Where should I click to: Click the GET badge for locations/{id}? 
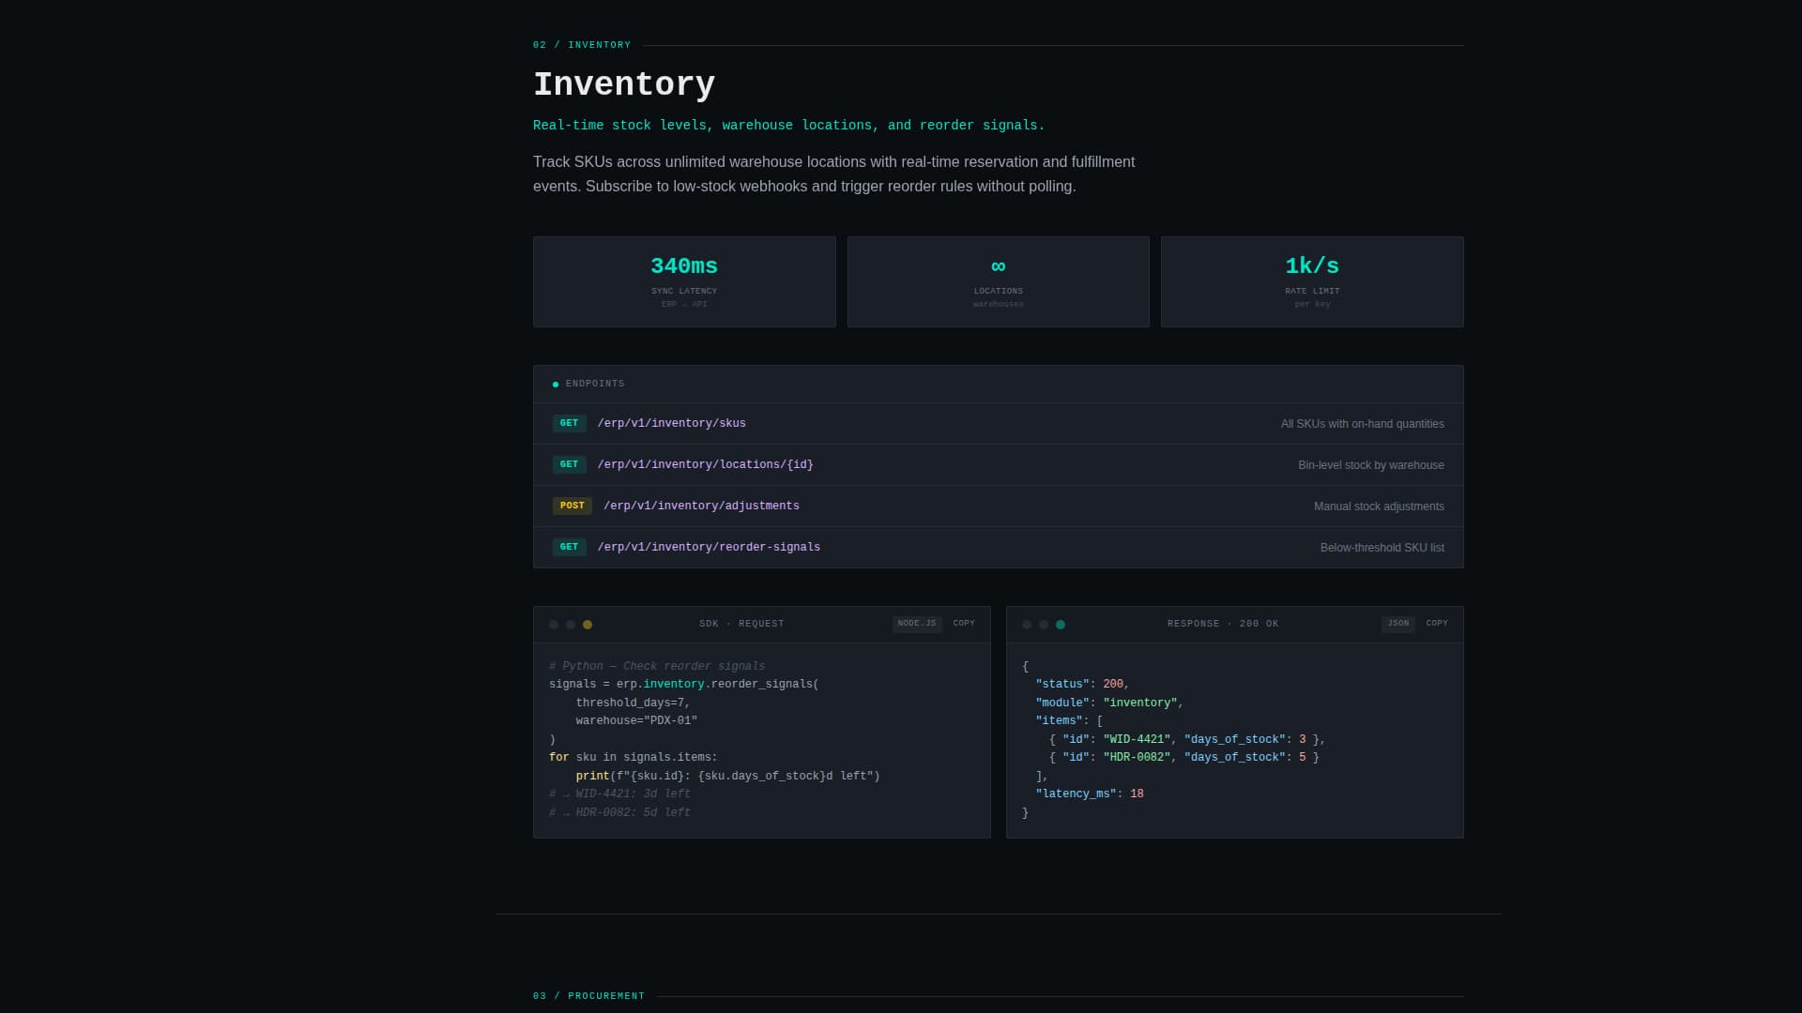pyautogui.click(x=569, y=465)
